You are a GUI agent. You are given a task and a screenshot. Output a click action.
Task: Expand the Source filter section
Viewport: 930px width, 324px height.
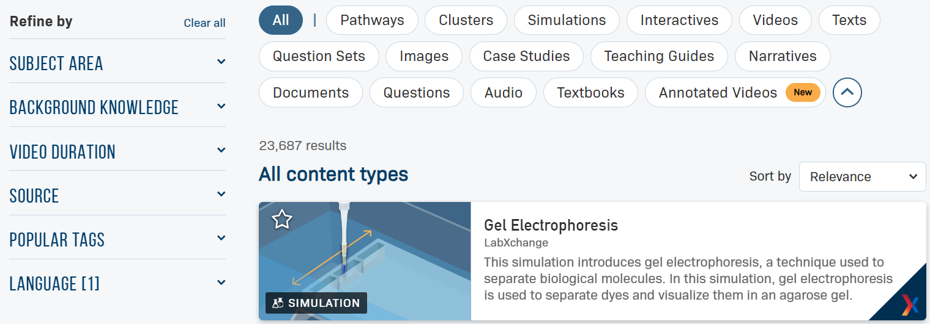click(x=221, y=194)
